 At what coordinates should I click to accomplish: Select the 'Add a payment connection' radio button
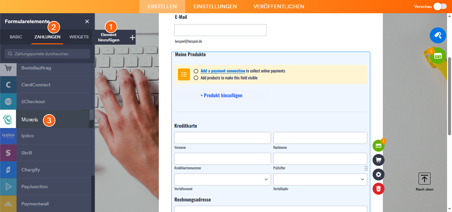[196, 71]
